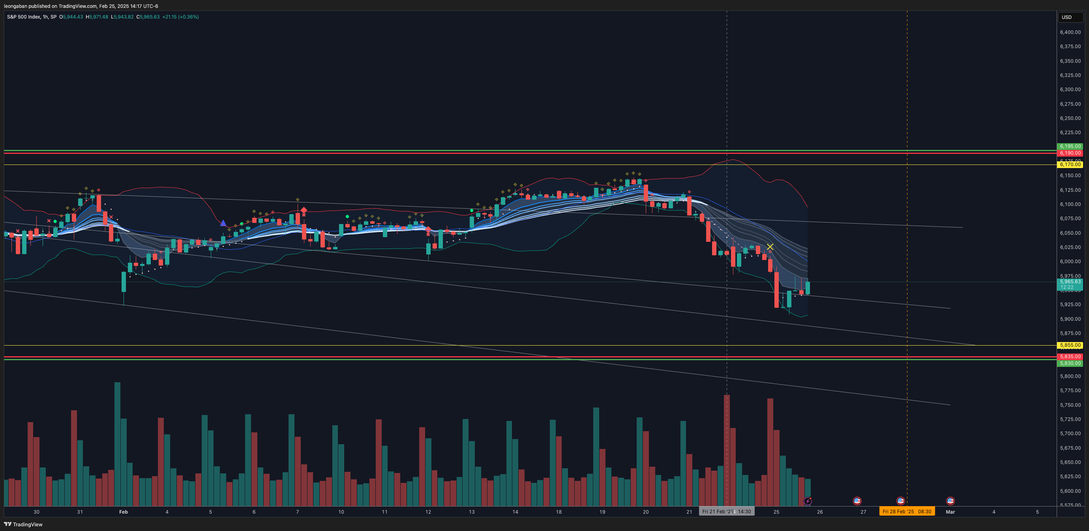The image size is (1089, 531).
Task: Click the 'Feb' label on the time axis
Action: point(124,512)
